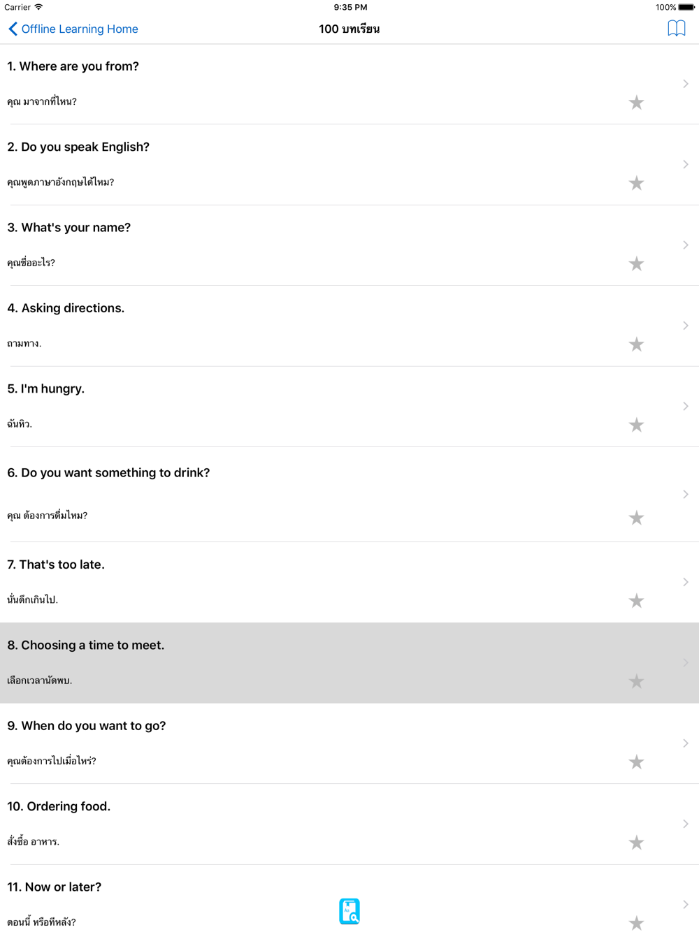Select the "Now or later?" lesson

(55, 887)
